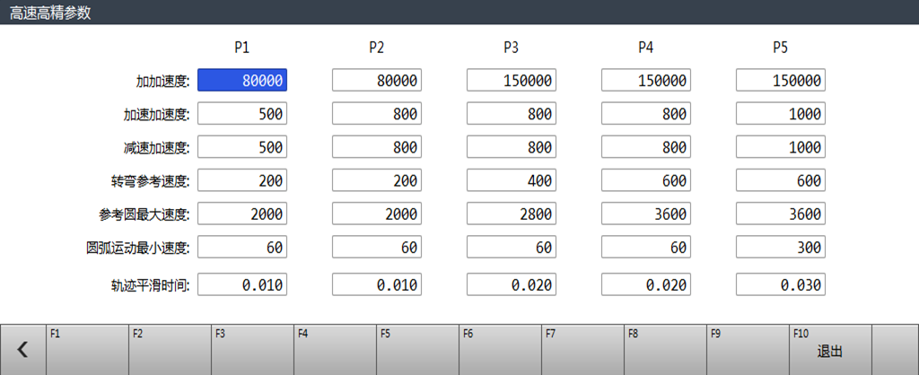Image resolution: width=919 pixels, height=375 pixels.
Task: Click the P5 圆弧运动最小速度 field showing 300
Action: tap(781, 247)
